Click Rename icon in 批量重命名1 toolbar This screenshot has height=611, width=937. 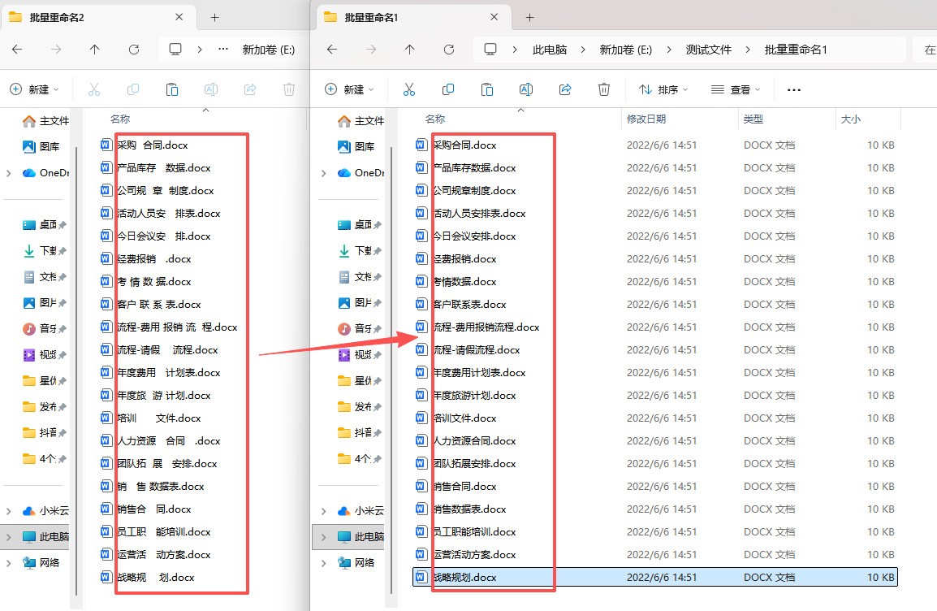[526, 89]
